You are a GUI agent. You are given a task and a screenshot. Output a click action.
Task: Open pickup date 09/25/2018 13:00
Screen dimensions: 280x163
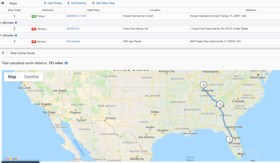[76, 16]
